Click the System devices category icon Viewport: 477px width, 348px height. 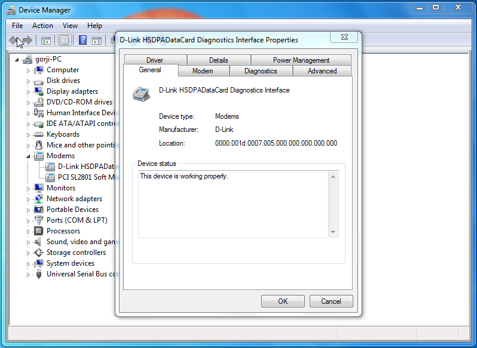pos(39,263)
